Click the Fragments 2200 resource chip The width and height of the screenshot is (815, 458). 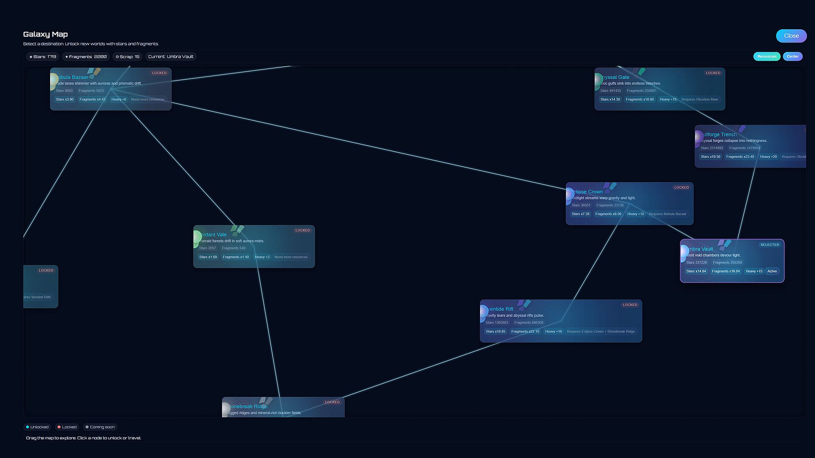click(86, 57)
